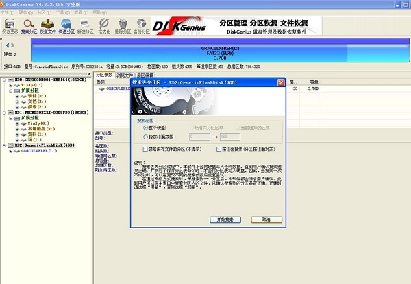Go to previous disk with left arrow
The width and height of the screenshot is (411, 284).
point(8,45)
